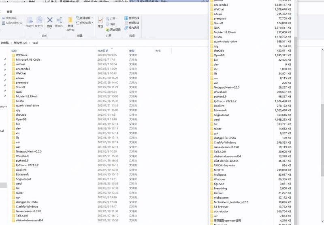Click the Delete (删除) icon in ribbon
324x225 pixels.
point(50,21)
